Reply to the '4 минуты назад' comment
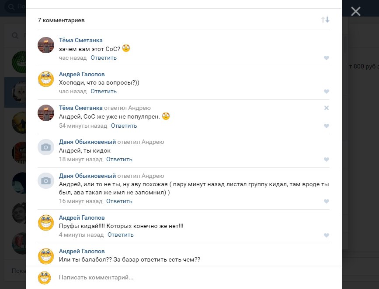Screen dimensions: 379x289 coord(121,235)
